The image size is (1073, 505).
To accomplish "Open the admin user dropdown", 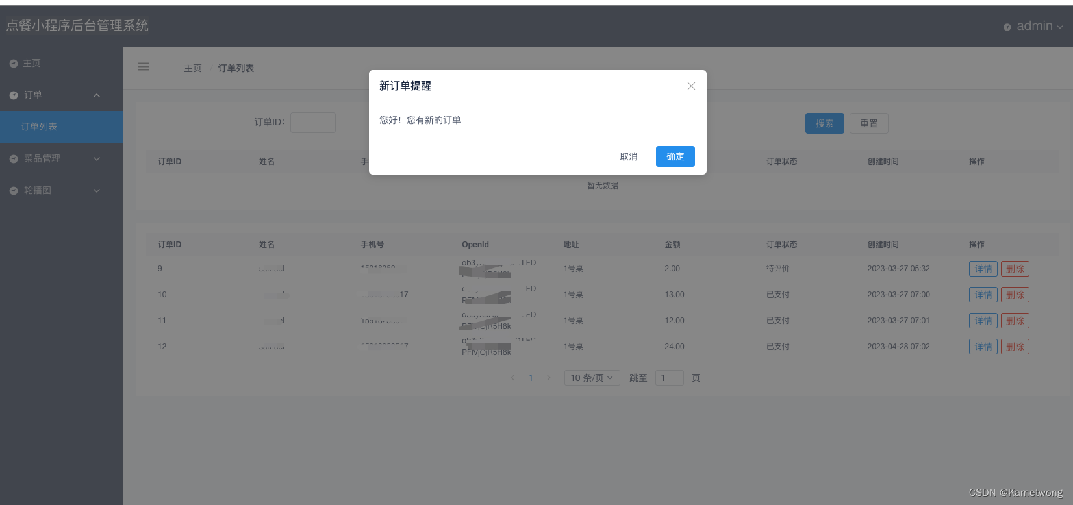I will pos(1033,26).
